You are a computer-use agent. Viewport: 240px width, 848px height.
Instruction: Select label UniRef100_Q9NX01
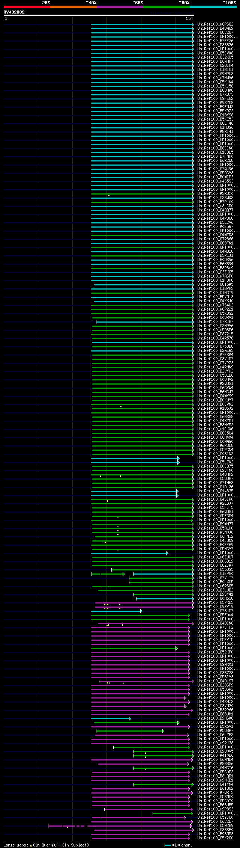[x=215, y=664]
